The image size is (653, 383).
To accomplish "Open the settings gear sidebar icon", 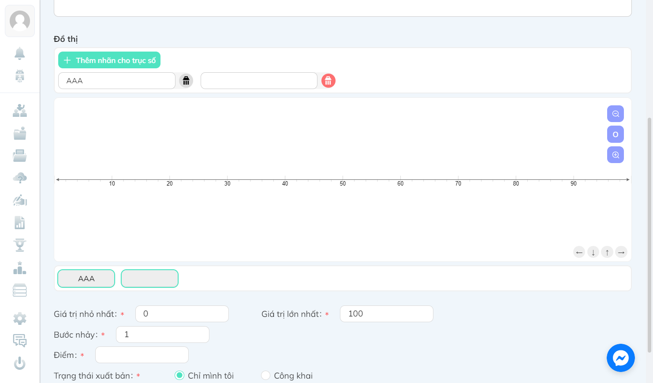I will pyautogui.click(x=20, y=318).
